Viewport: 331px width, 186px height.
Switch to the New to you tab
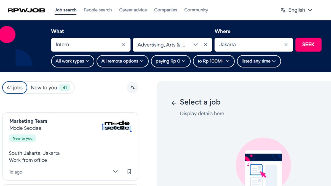[x=50, y=88]
